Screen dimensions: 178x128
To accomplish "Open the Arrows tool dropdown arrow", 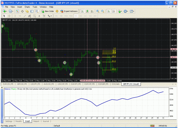I will [51, 16].
